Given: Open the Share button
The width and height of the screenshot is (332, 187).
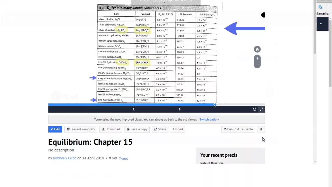Looking at the screenshot, I should point(160,129).
